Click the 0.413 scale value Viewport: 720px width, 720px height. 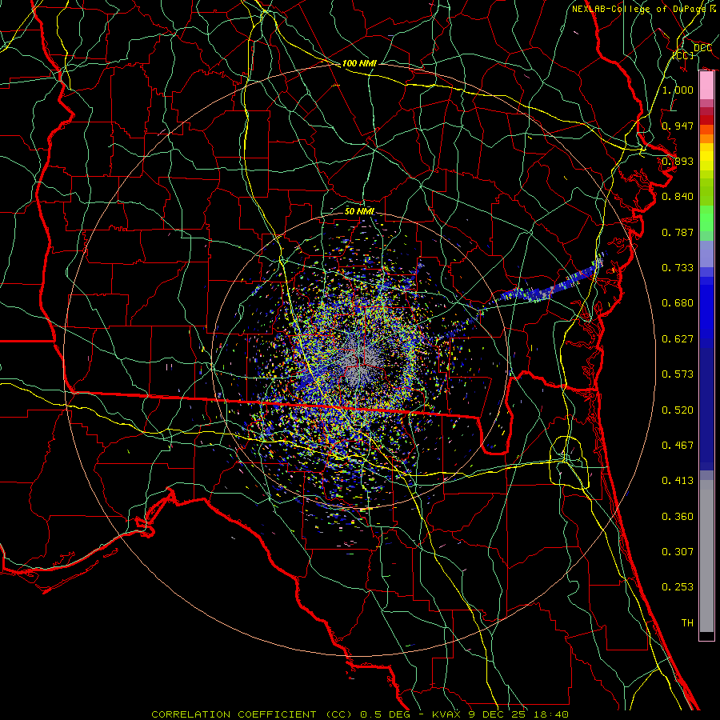pos(678,481)
